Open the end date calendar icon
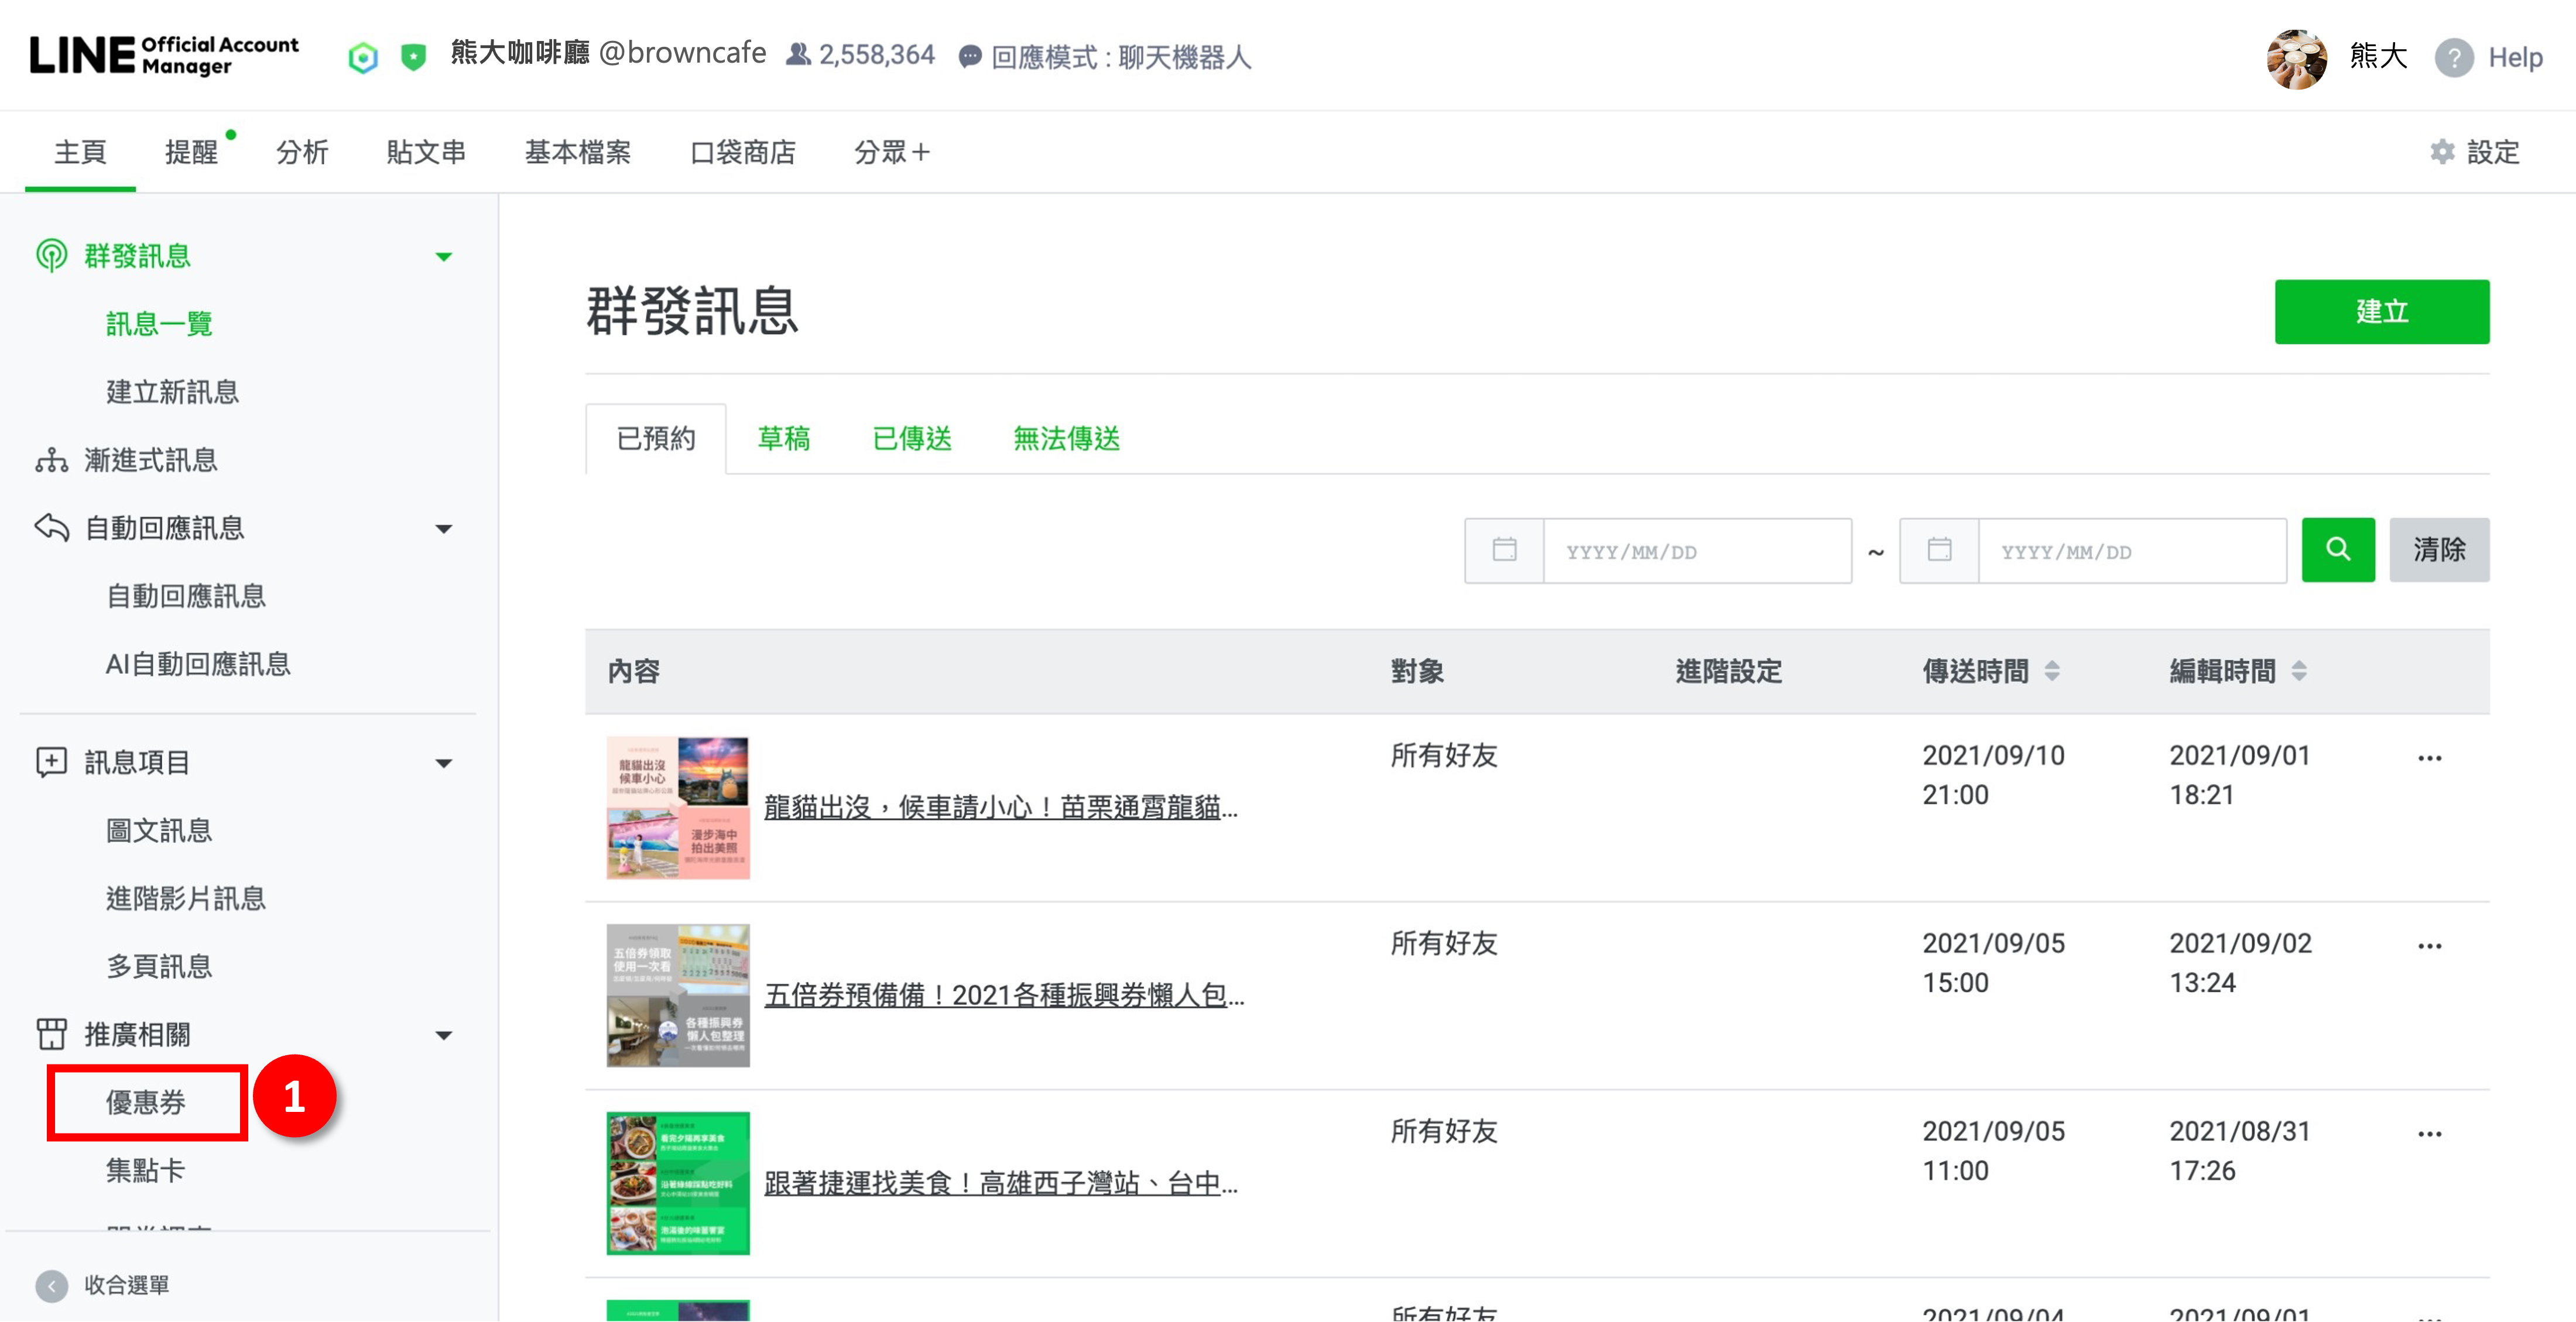The height and width of the screenshot is (1322, 2576). (x=1939, y=550)
